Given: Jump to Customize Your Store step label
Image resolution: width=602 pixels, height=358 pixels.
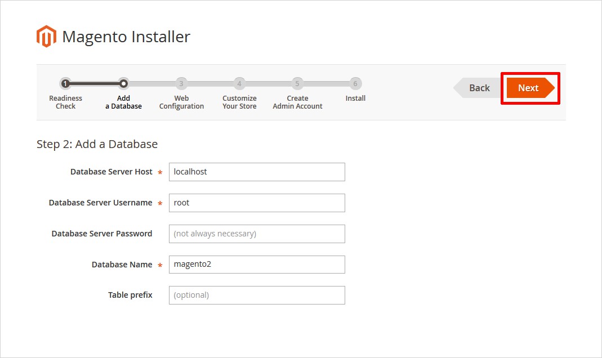Looking at the screenshot, I should pos(239,102).
